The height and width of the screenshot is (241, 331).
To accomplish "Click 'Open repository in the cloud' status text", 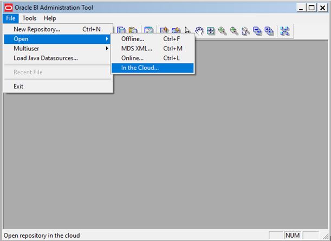I will [x=42, y=236].
